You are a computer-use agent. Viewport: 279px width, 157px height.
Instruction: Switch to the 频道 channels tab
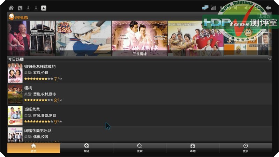(86, 148)
